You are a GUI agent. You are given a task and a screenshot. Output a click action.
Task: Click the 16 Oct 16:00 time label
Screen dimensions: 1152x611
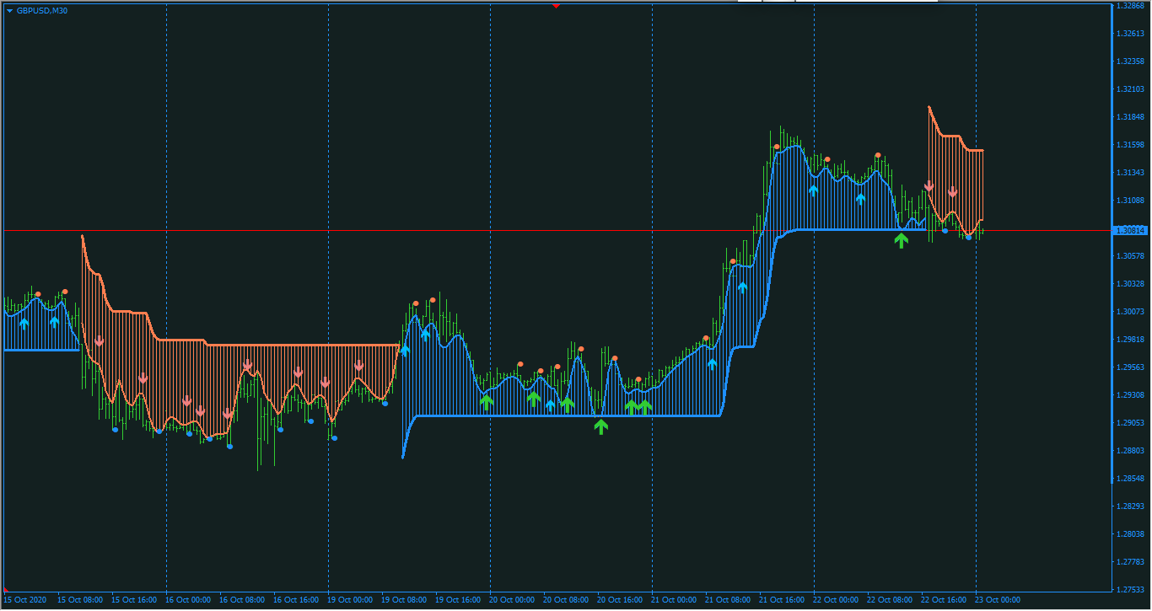296,600
